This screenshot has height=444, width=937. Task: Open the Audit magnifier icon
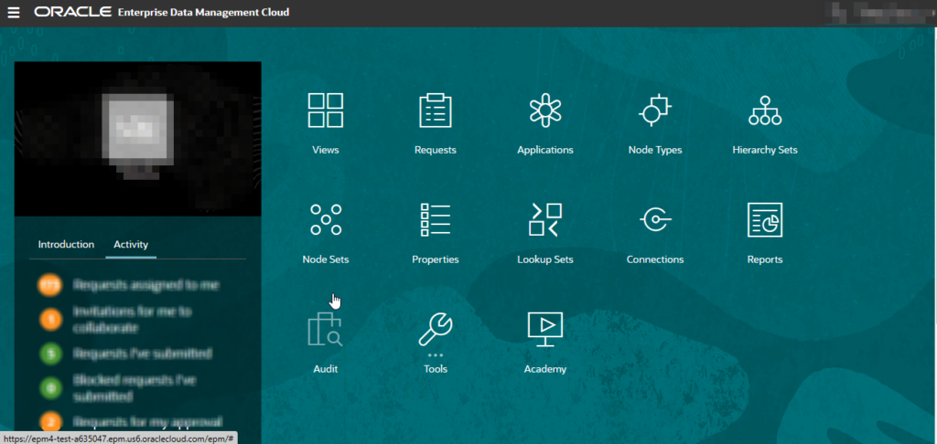tap(325, 329)
